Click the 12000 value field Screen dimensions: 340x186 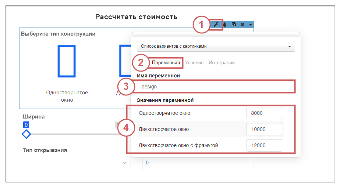tap(264, 145)
